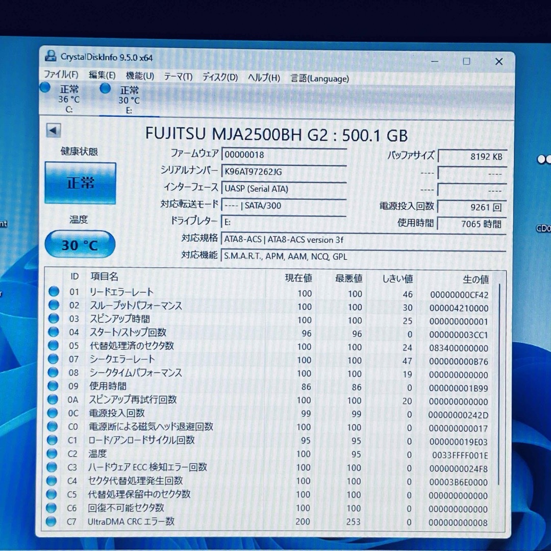
Task: Click status dot for 05 代替処理済のセクタ数
Action: (x=53, y=345)
